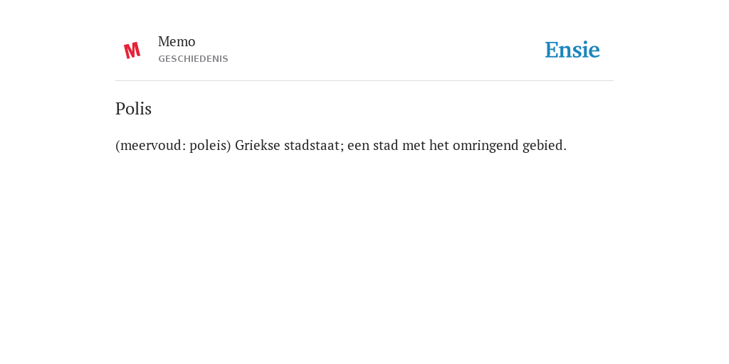Click the red M Memo logo
The image size is (729, 364).
coord(132,50)
